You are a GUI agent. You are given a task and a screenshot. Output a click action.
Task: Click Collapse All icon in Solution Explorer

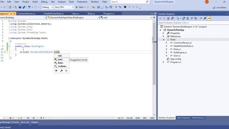click(x=192, y=18)
